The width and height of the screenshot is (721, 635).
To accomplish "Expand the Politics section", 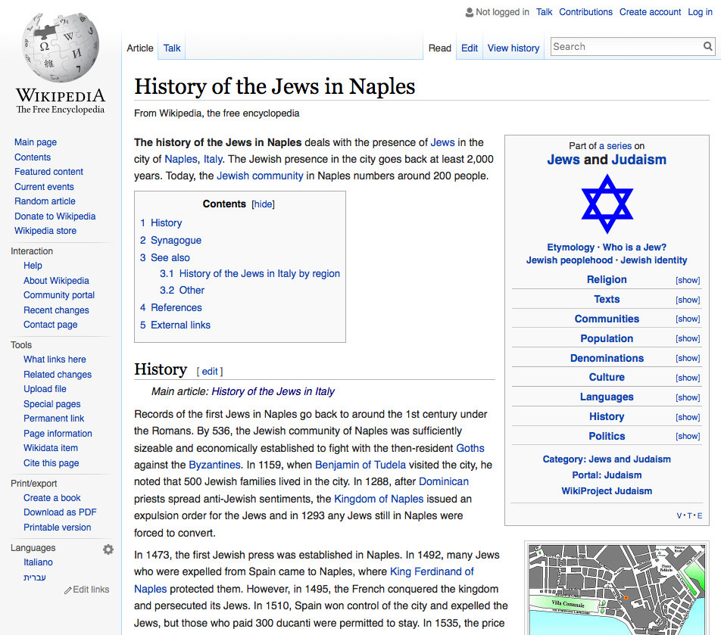I will pos(688,436).
